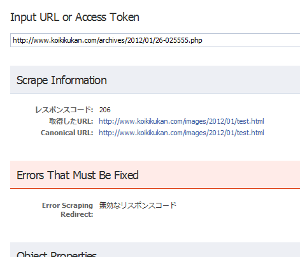The image size is (300, 257).
Task: Click the Error Scraping Redirect label
Action: tap(68, 210)
